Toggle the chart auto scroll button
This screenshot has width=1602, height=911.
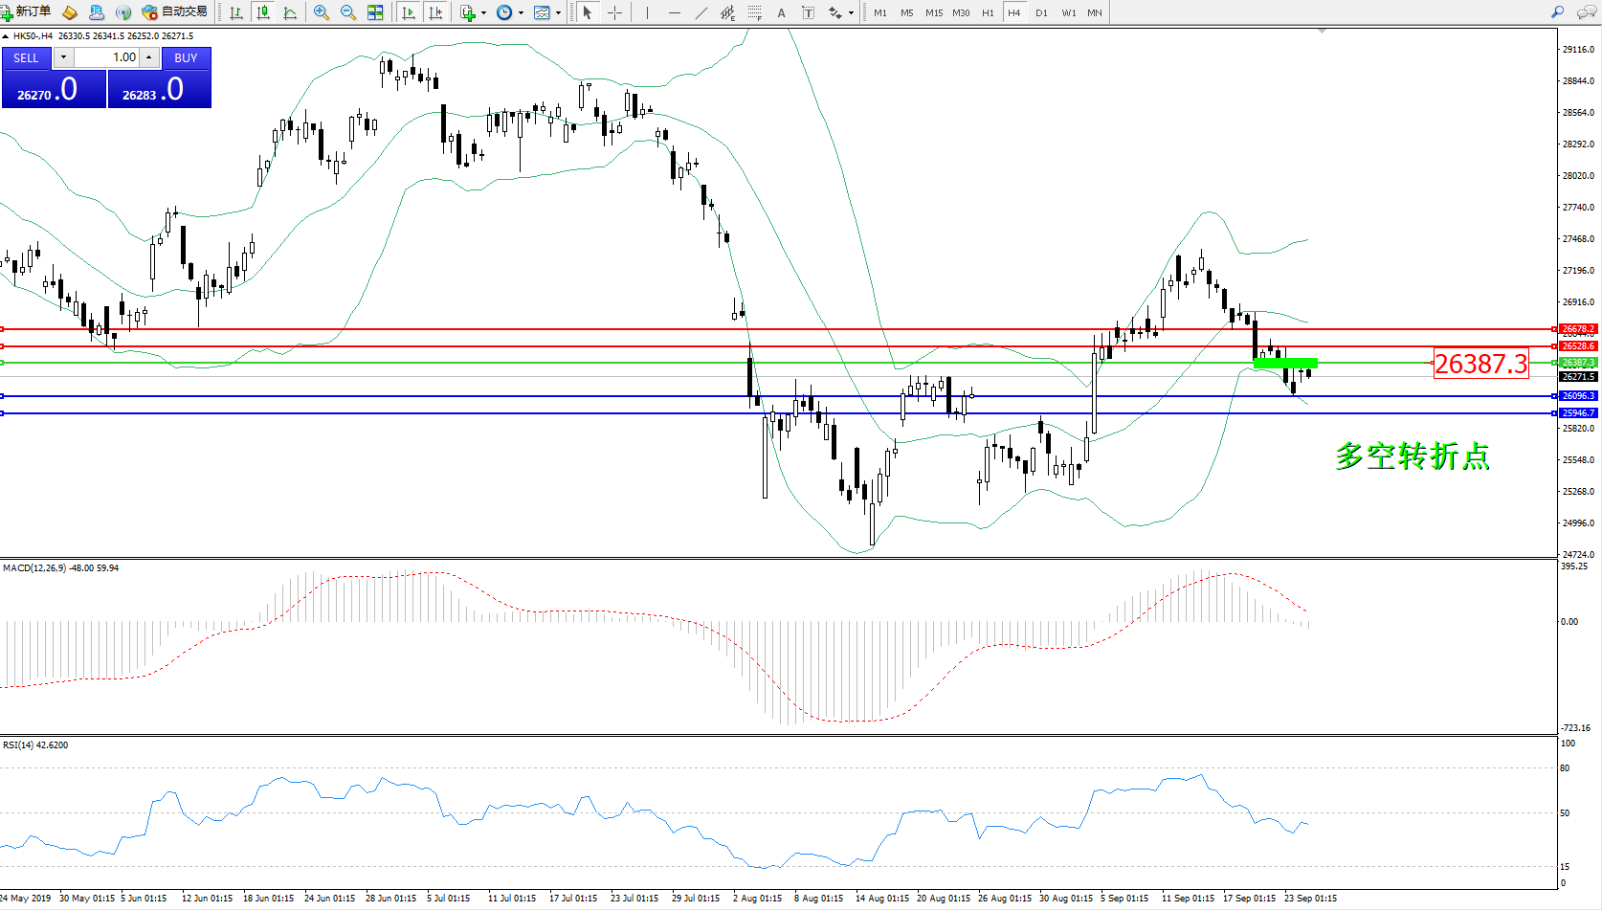(x=409, y=12)
